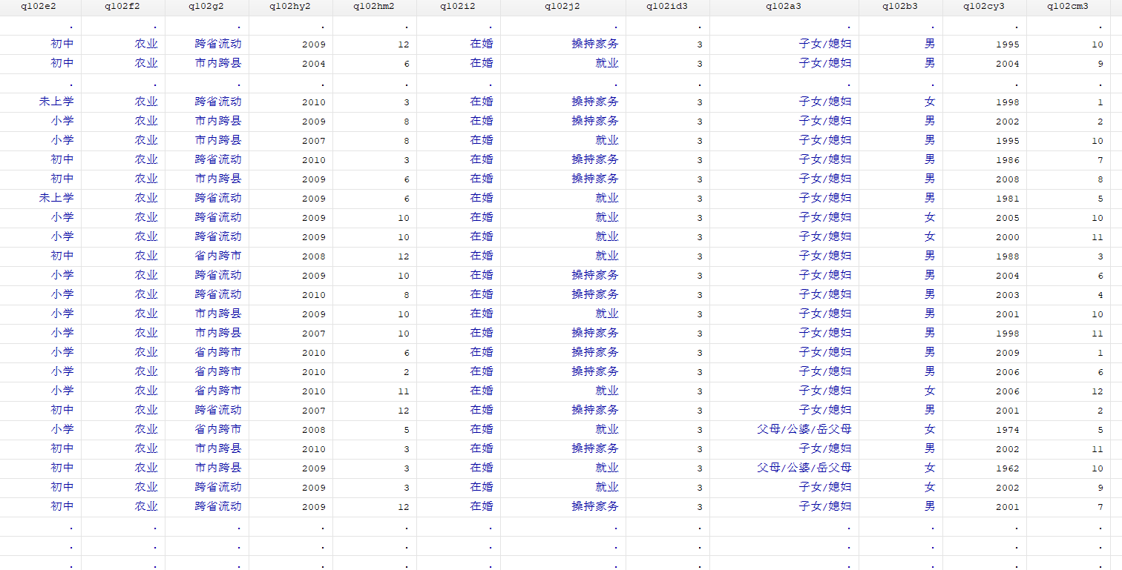Select the 5 value in q102hm2 column
This screenshot has height=570, width=1122.
[407, 430]
